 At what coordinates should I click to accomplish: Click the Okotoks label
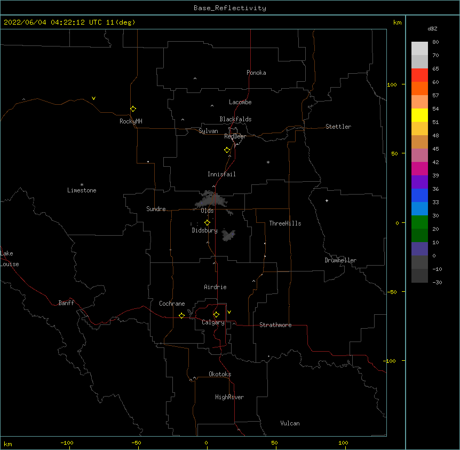[220, 374]
